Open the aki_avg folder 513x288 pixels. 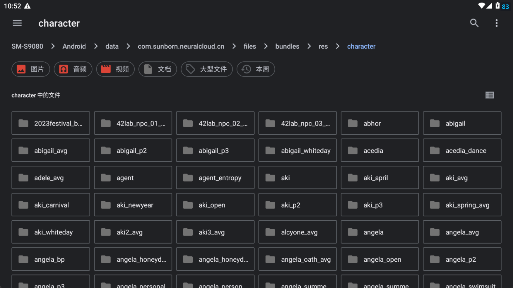click(462, 178)
